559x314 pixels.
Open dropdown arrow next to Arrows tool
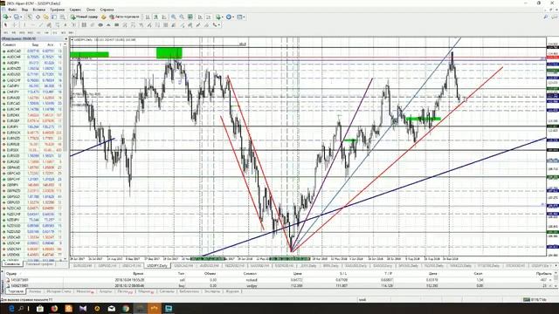pyautogui.click(x=219, y=25)
